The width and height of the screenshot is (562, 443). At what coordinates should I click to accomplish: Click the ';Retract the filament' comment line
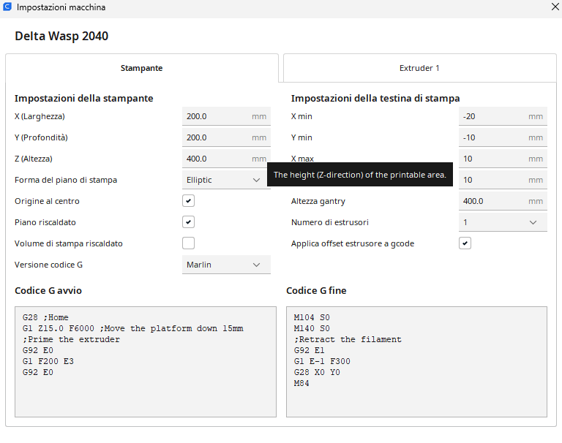click(348, 339)
